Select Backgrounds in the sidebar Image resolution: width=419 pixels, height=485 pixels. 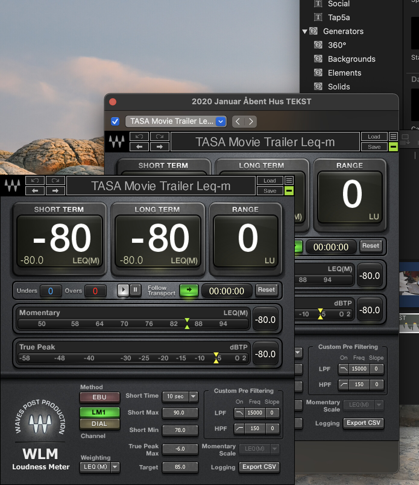(x=352, y=59)
